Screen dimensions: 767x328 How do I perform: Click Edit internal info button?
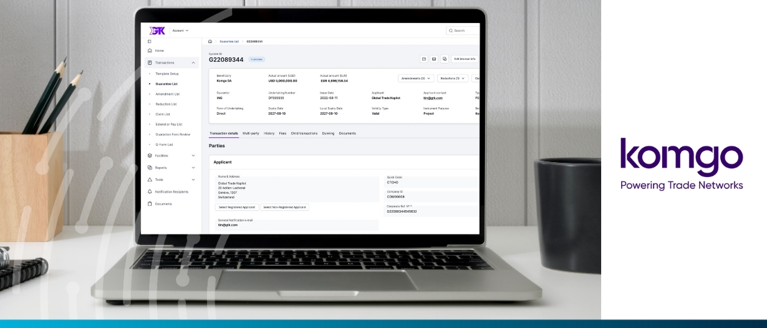465,59
